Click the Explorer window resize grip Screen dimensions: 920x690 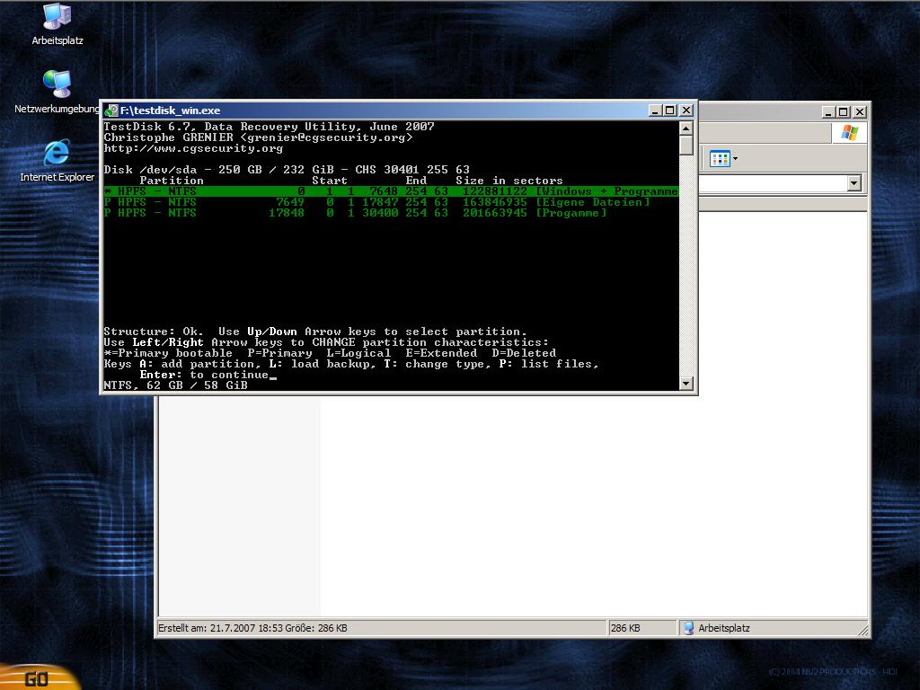tap(862, 630)
